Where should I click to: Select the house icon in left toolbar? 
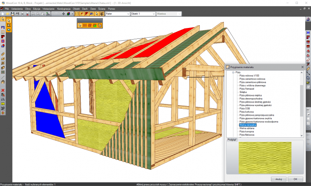[3, 45]
